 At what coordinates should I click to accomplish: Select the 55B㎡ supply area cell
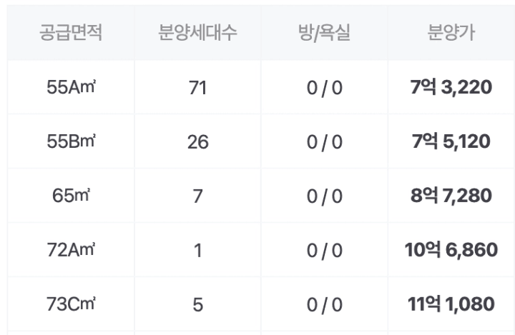pos(71,141)
